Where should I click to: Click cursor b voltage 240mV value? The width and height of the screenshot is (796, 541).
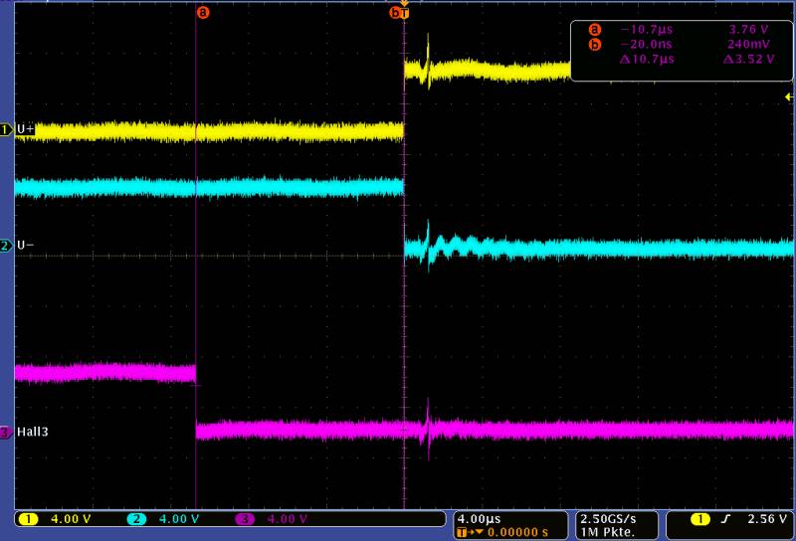(x=748, y=44)
